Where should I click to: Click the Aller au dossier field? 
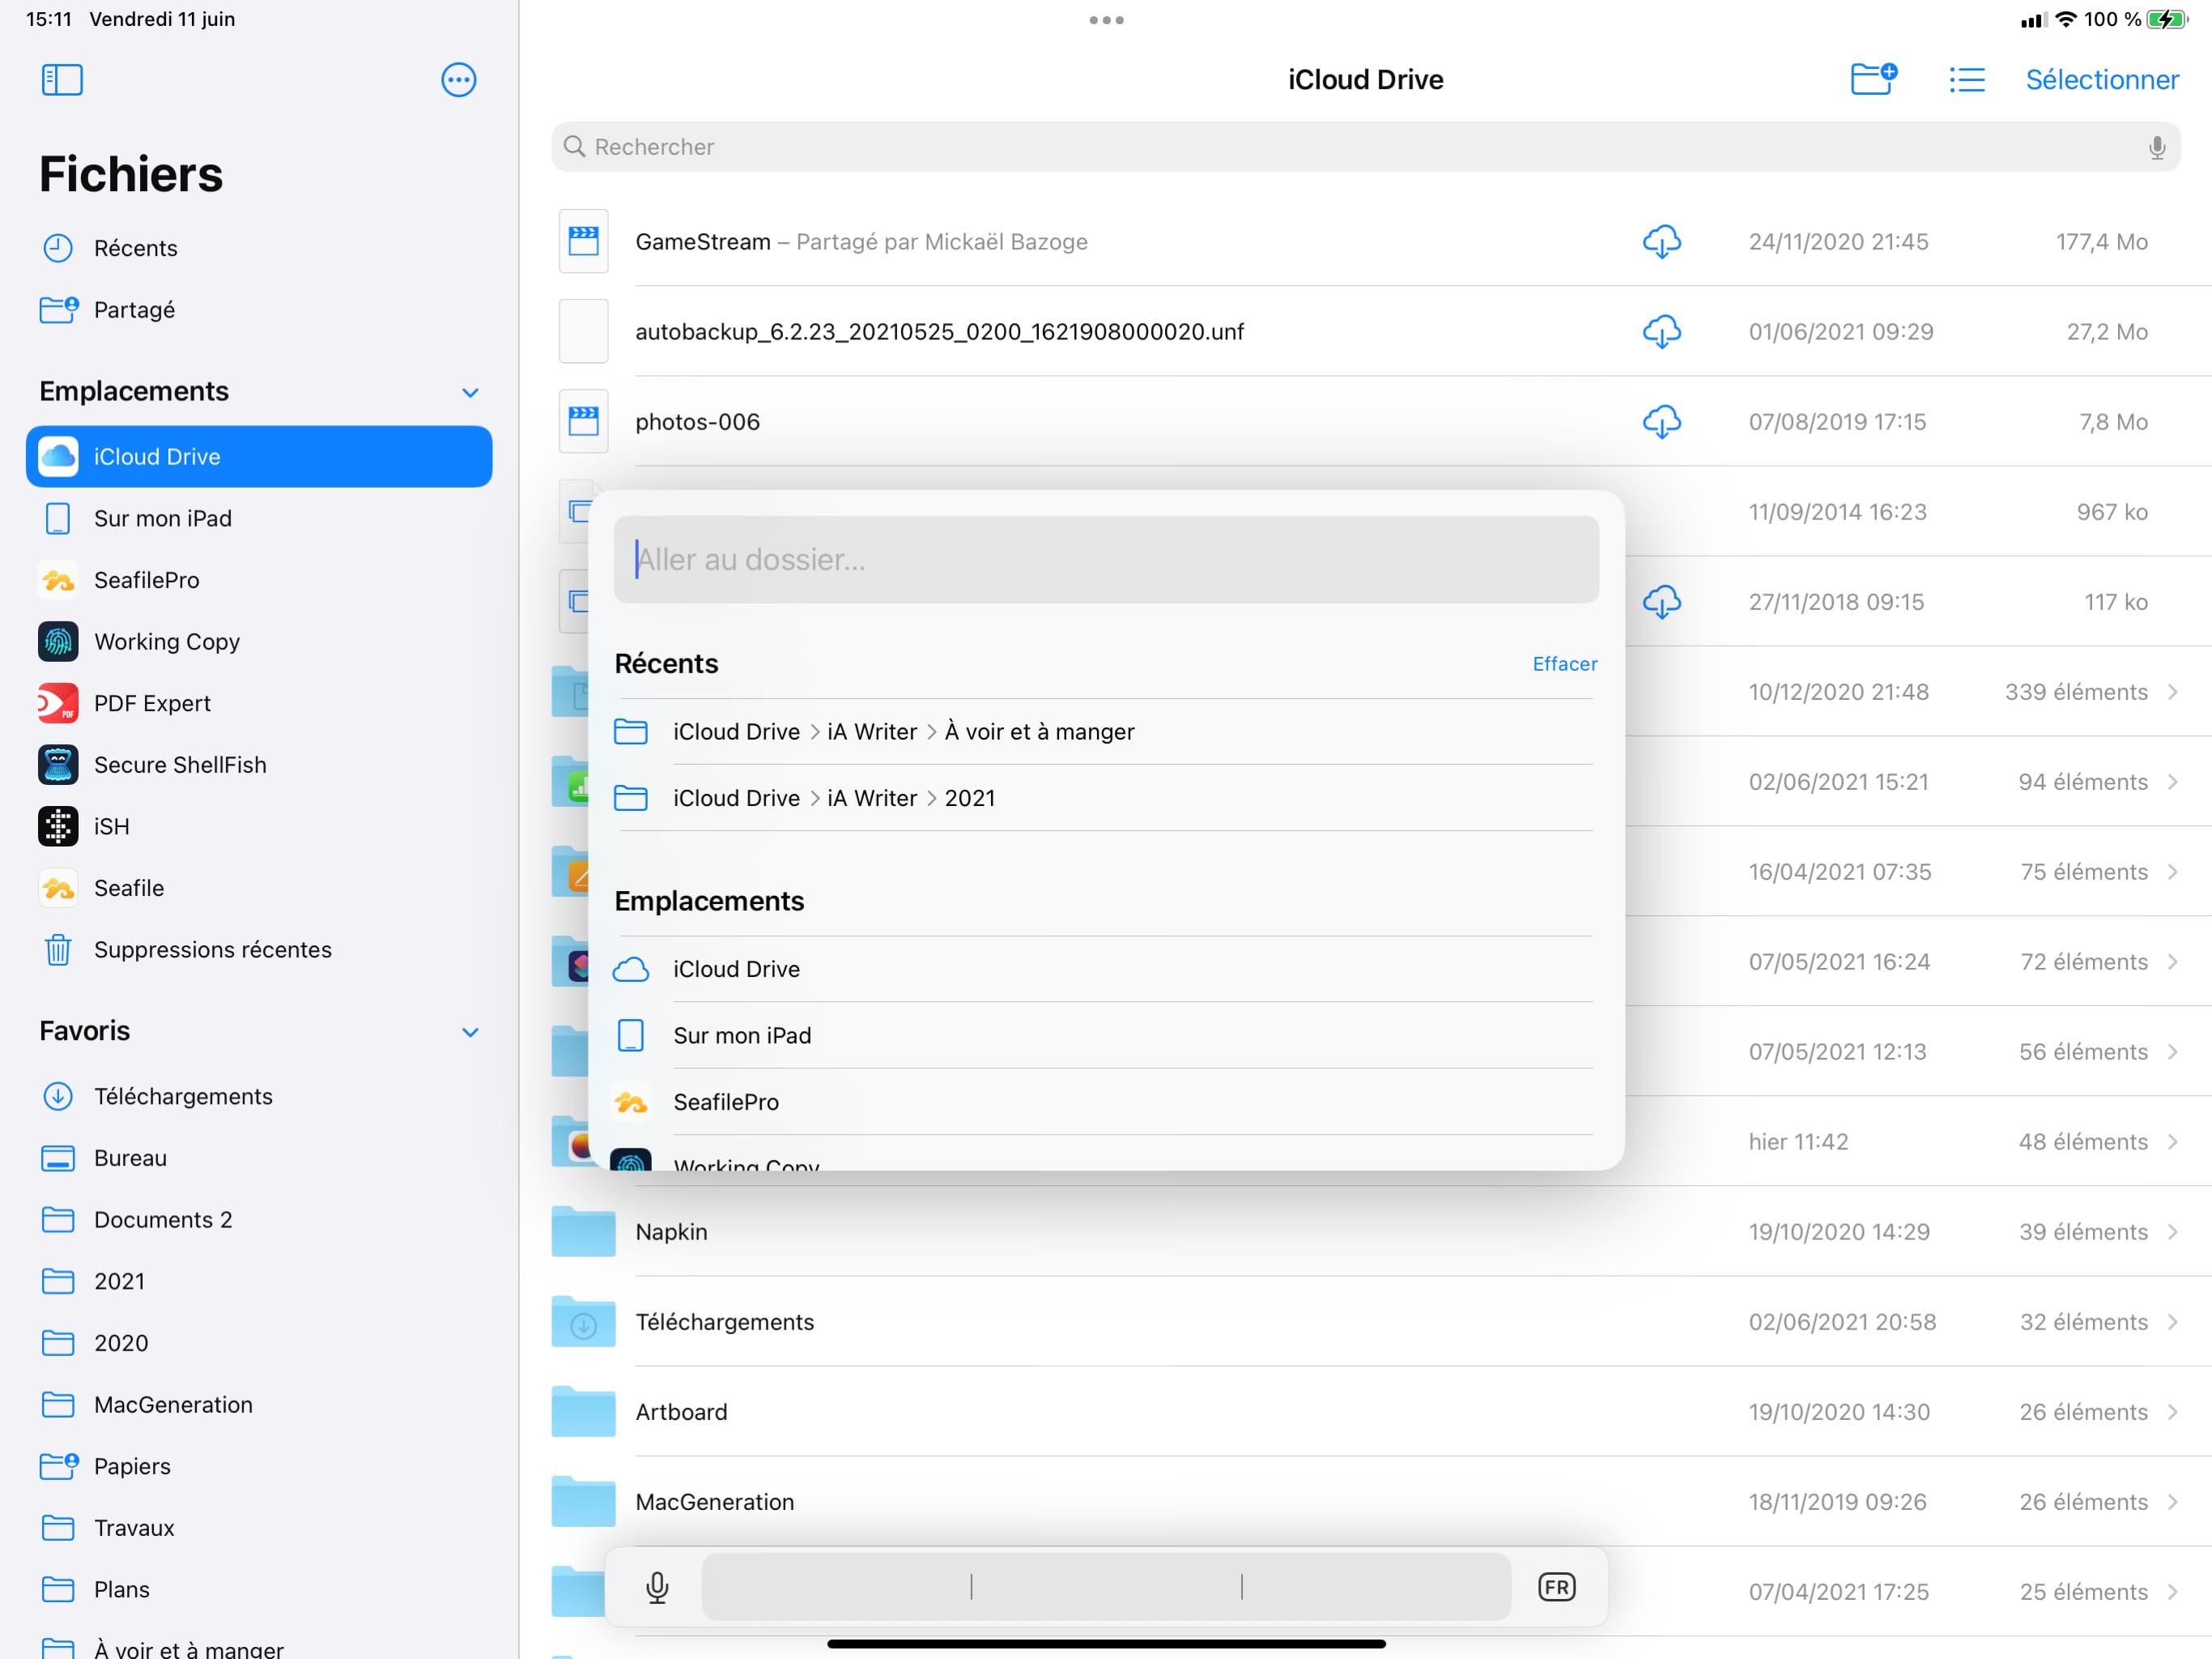click(x=1106, y=559)
